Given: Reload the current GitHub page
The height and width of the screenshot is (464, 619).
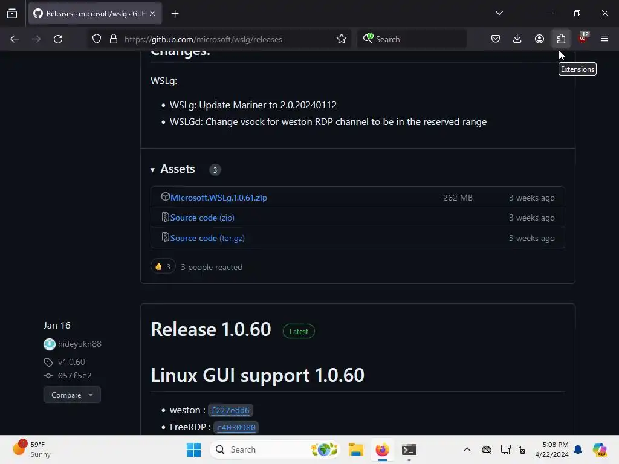Looking at the screenshot, I should point(58,39).
